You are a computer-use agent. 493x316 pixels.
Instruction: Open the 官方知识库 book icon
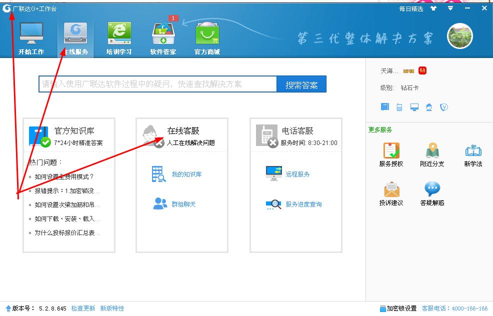(x=39, y=136)
